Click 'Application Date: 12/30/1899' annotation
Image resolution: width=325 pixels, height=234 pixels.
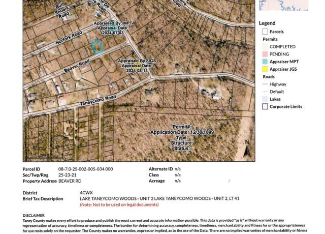point(182,132)
